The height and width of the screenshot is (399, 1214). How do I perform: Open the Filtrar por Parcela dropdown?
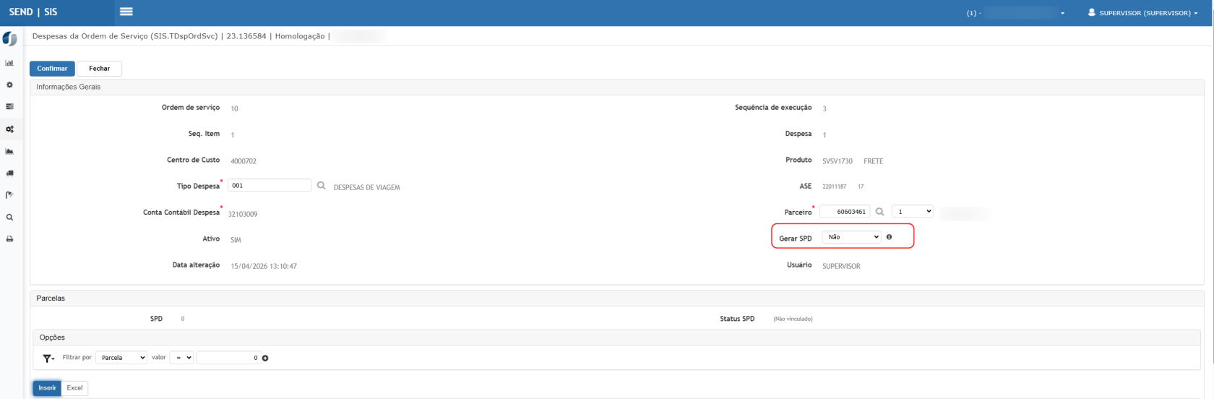pyautogui.click(x=121, y=358)
